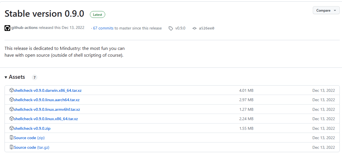
Task: Click the 'released this Dec 13, 2022' text
Action: [62, 28]
